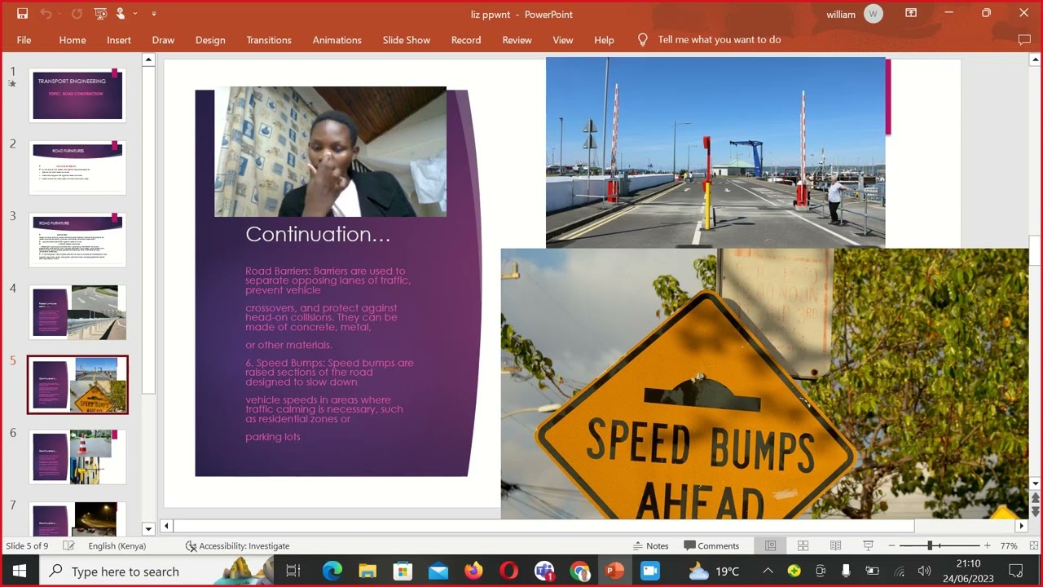Redo the last action
The width and height of the screenshot is (1043, 587).
[x=77, y=14]
